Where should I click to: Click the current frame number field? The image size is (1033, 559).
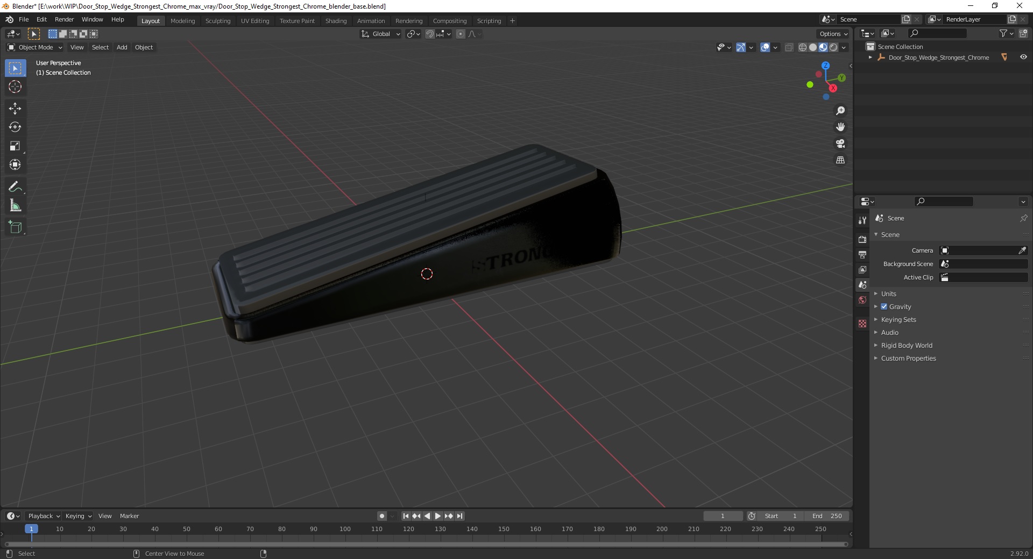723,516
